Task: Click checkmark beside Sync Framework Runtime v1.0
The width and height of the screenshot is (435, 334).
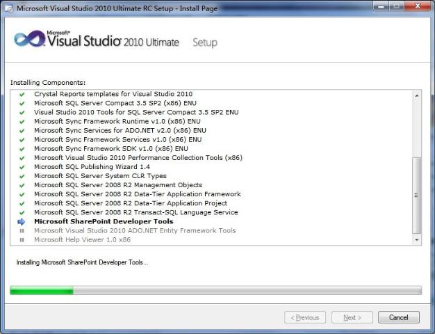Action: 22,122
